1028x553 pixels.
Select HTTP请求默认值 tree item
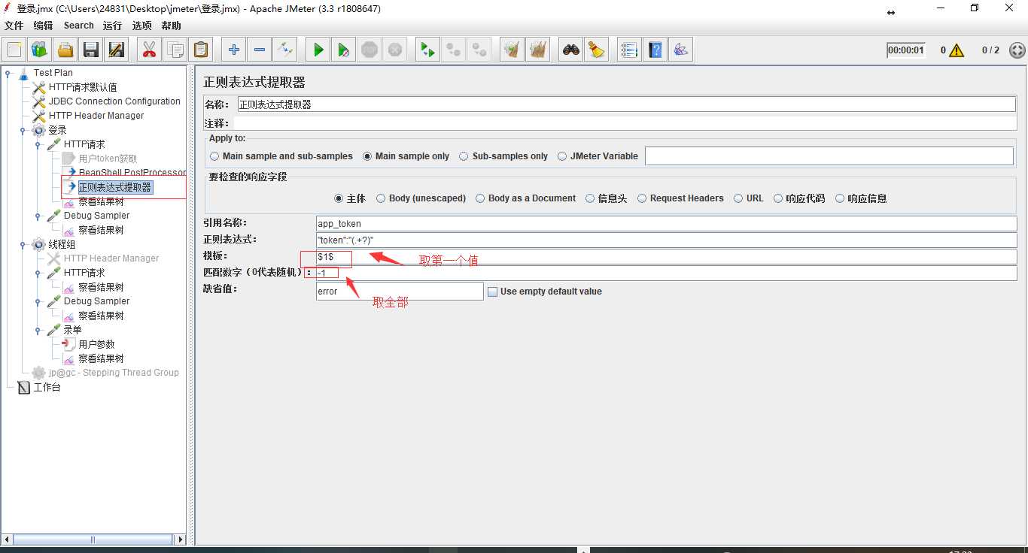(83, 87)
